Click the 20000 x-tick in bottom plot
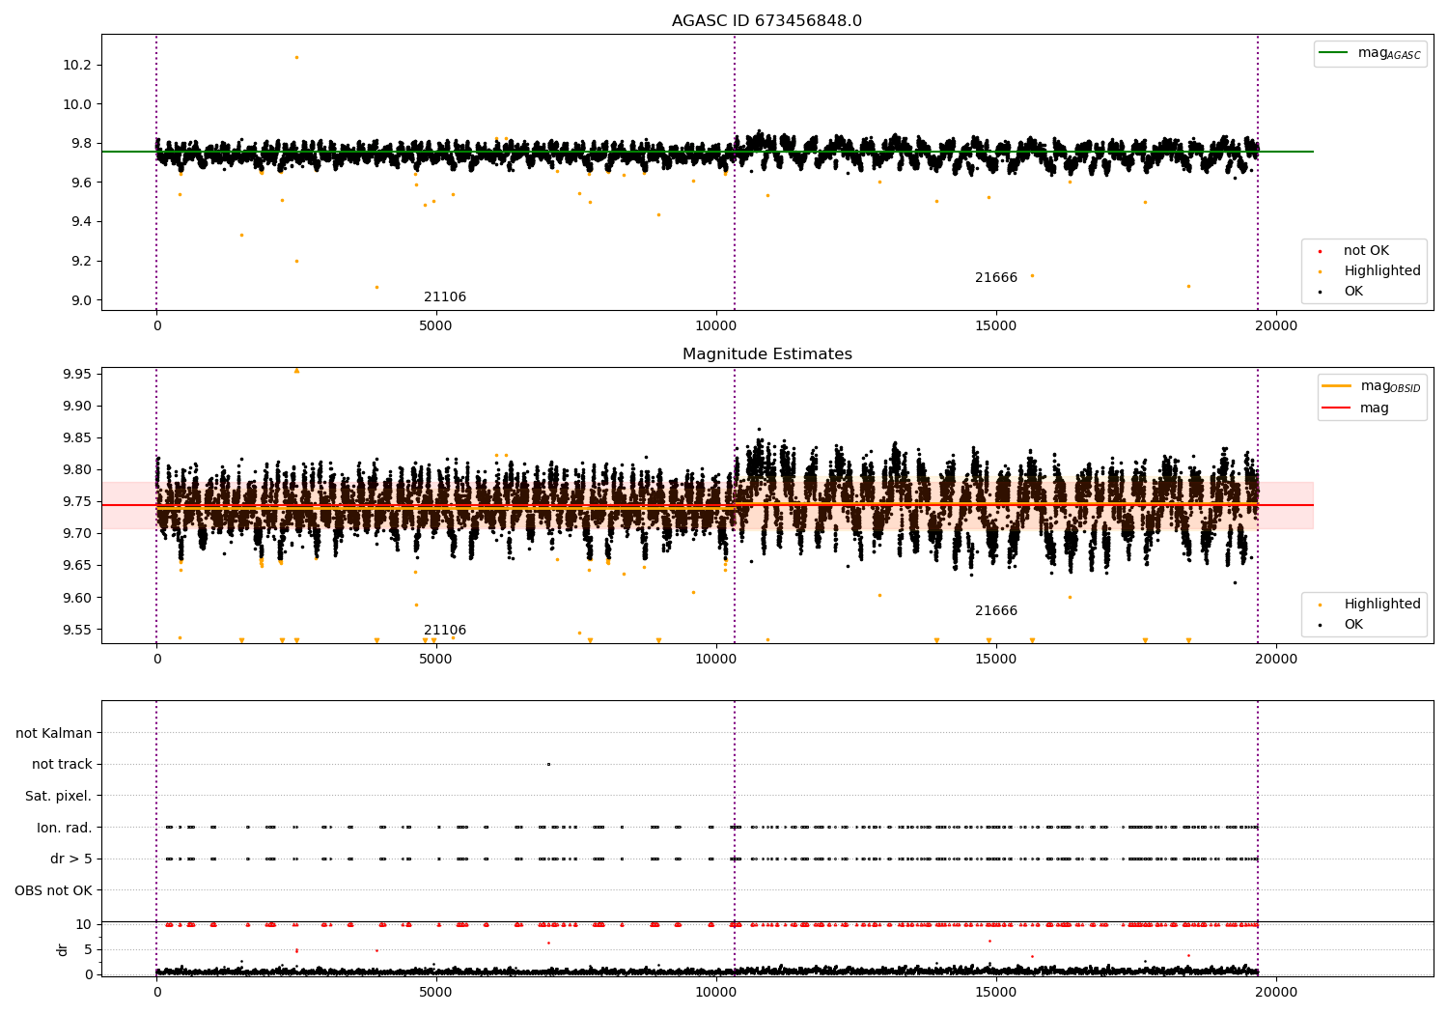This screenshot has width=1448, height=1014. [x=1276, y=993]
